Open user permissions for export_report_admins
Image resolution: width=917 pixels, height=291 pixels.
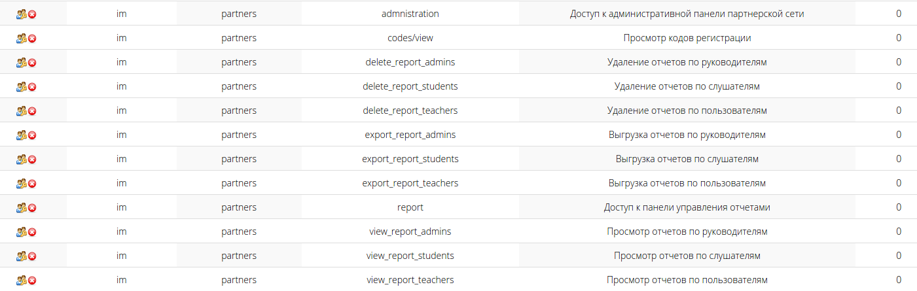coord(21,135)
